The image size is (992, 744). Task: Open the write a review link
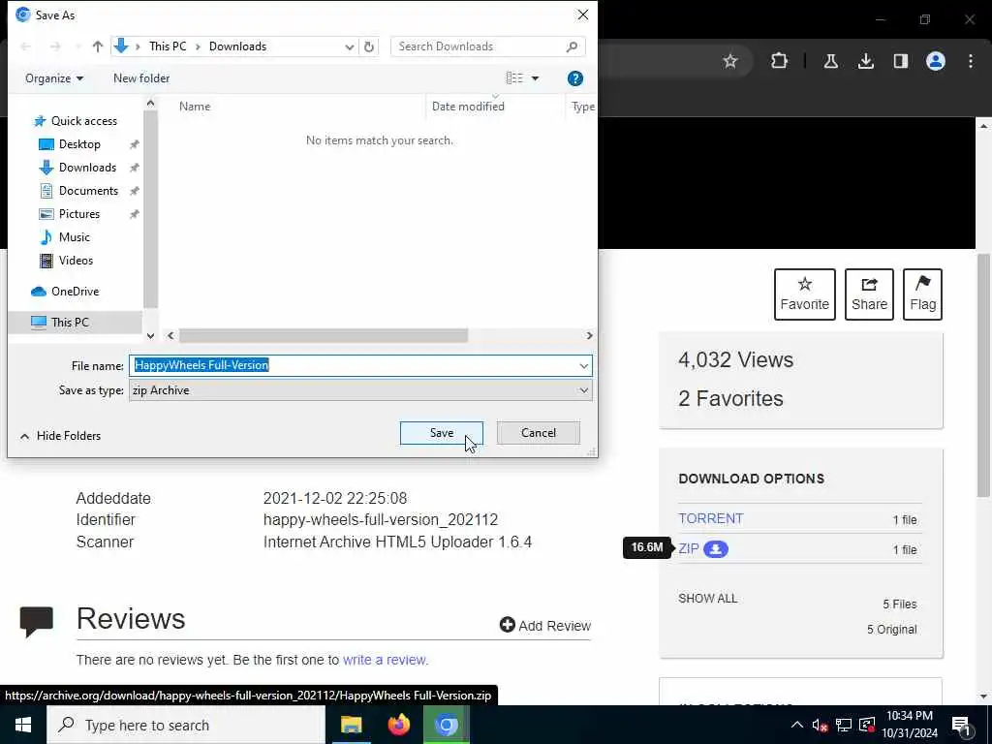pos(385,660)
